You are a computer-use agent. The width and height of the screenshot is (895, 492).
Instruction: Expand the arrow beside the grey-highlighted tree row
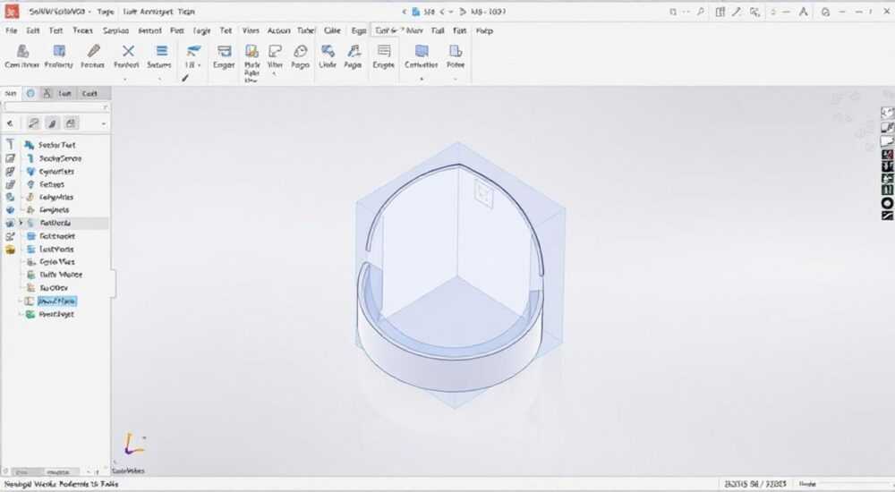[21, 223]
